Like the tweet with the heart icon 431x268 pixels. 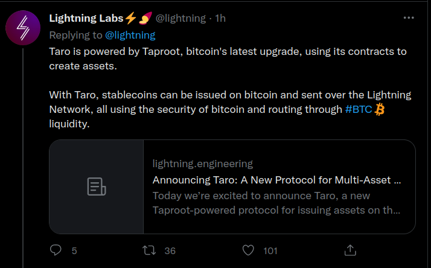coord(248,250)
